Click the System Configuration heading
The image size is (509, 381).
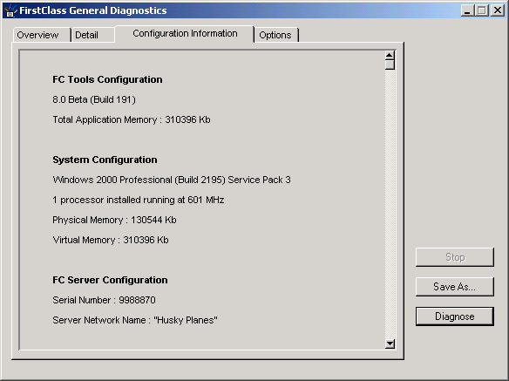click(105, 160)
